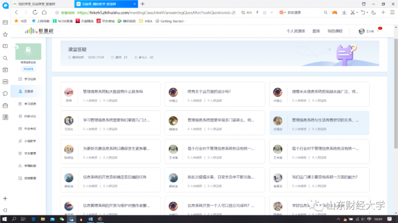Open the Windows Start menu
Image resolution: width=398 pixels, height=223 pixels.
4,219
